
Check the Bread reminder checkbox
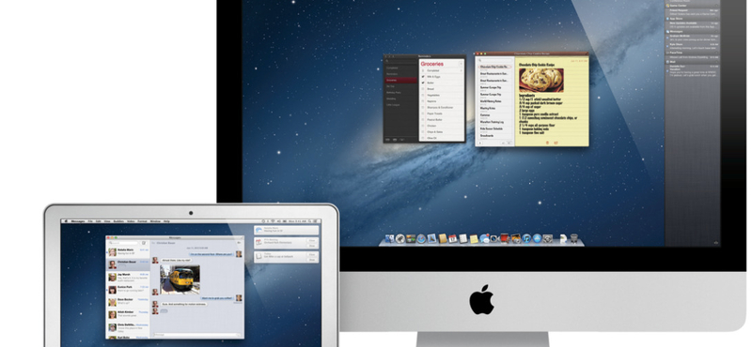(422, 89)
